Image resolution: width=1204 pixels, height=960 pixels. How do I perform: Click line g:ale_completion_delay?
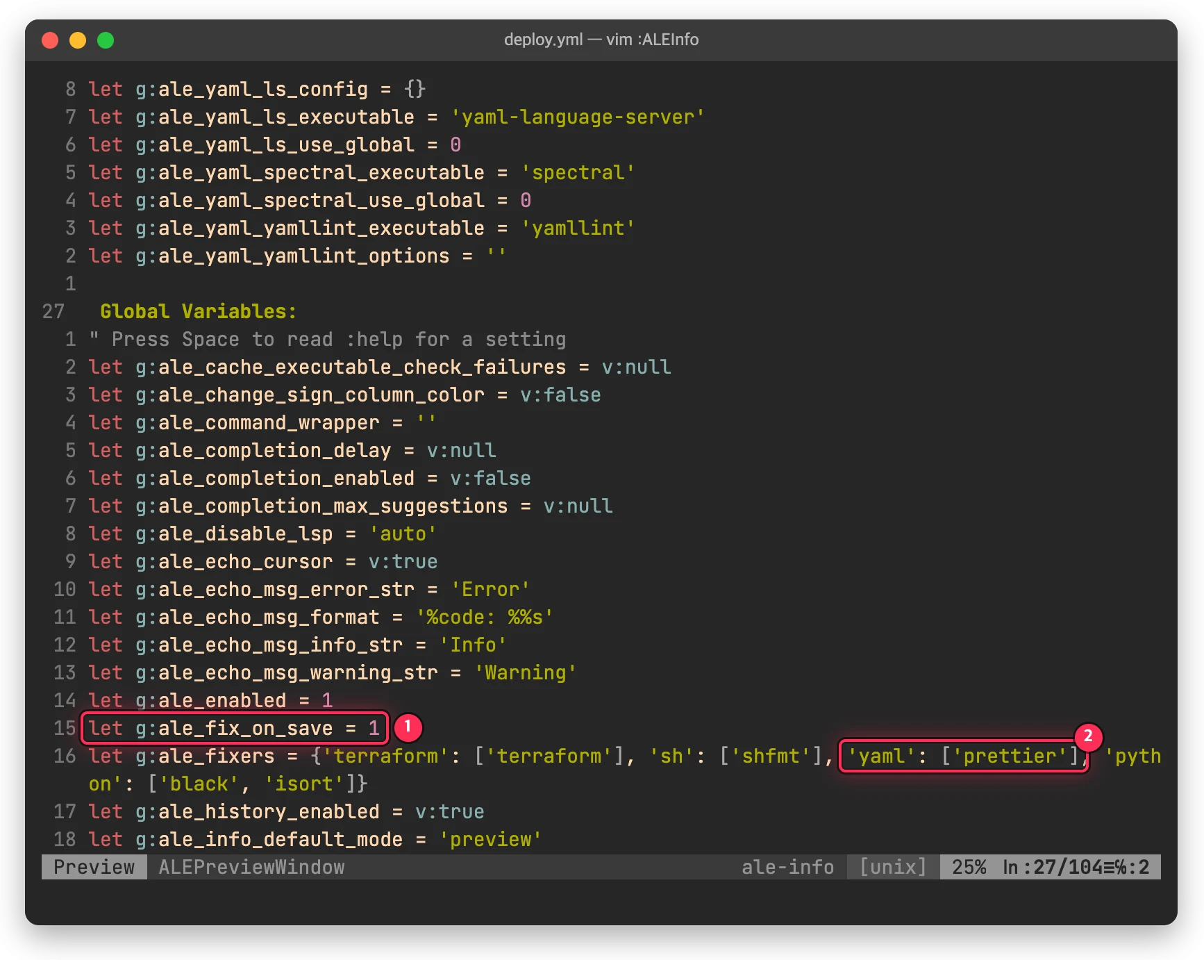click(x=292, y=450)
